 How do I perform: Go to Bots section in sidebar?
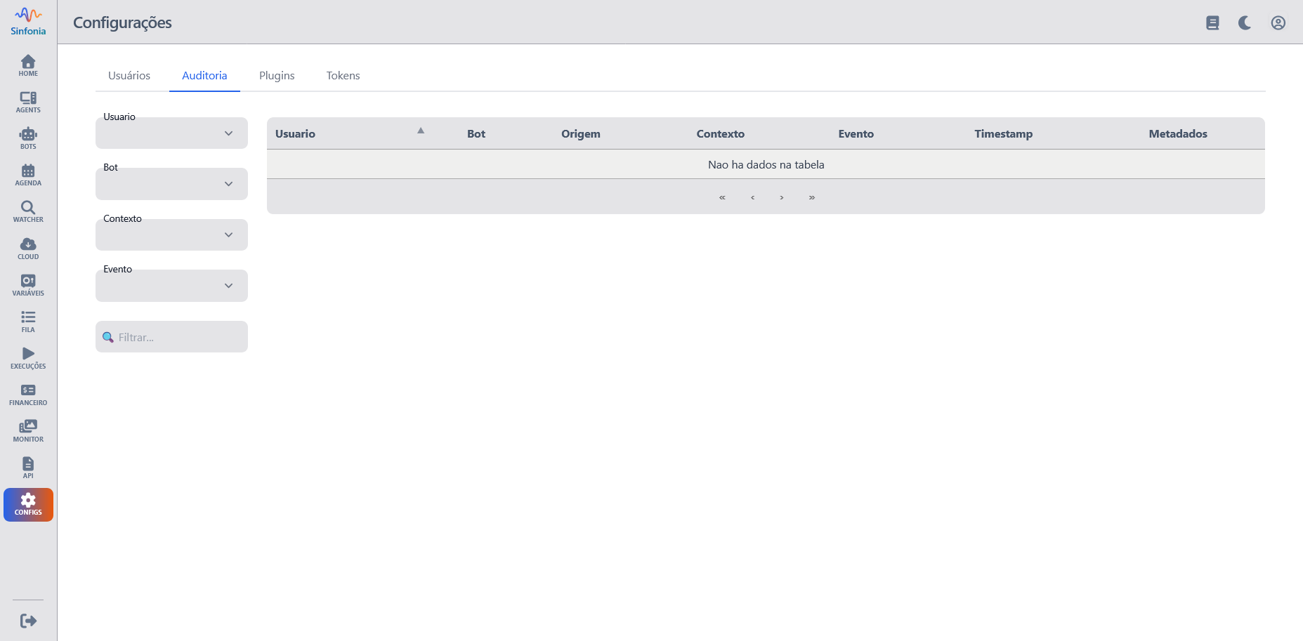28,138
